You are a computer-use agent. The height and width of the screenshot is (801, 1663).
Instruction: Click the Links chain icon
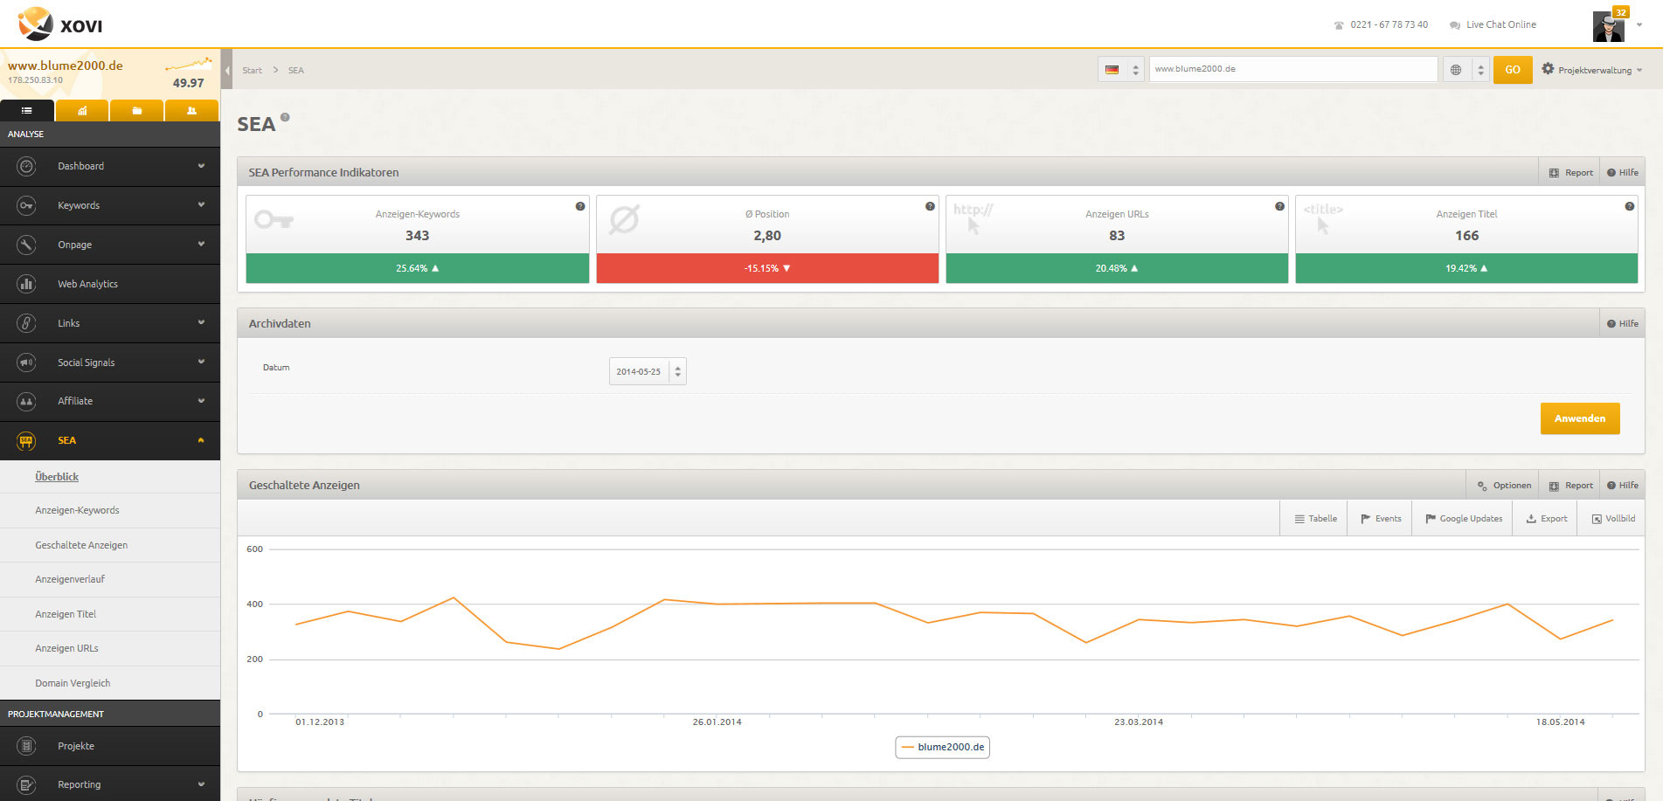click(26, 323)
